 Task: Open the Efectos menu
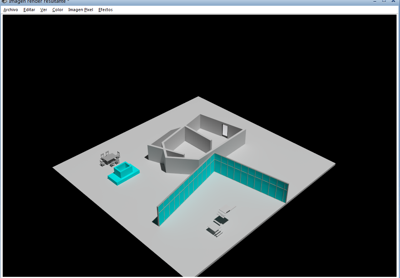point(105,10)
